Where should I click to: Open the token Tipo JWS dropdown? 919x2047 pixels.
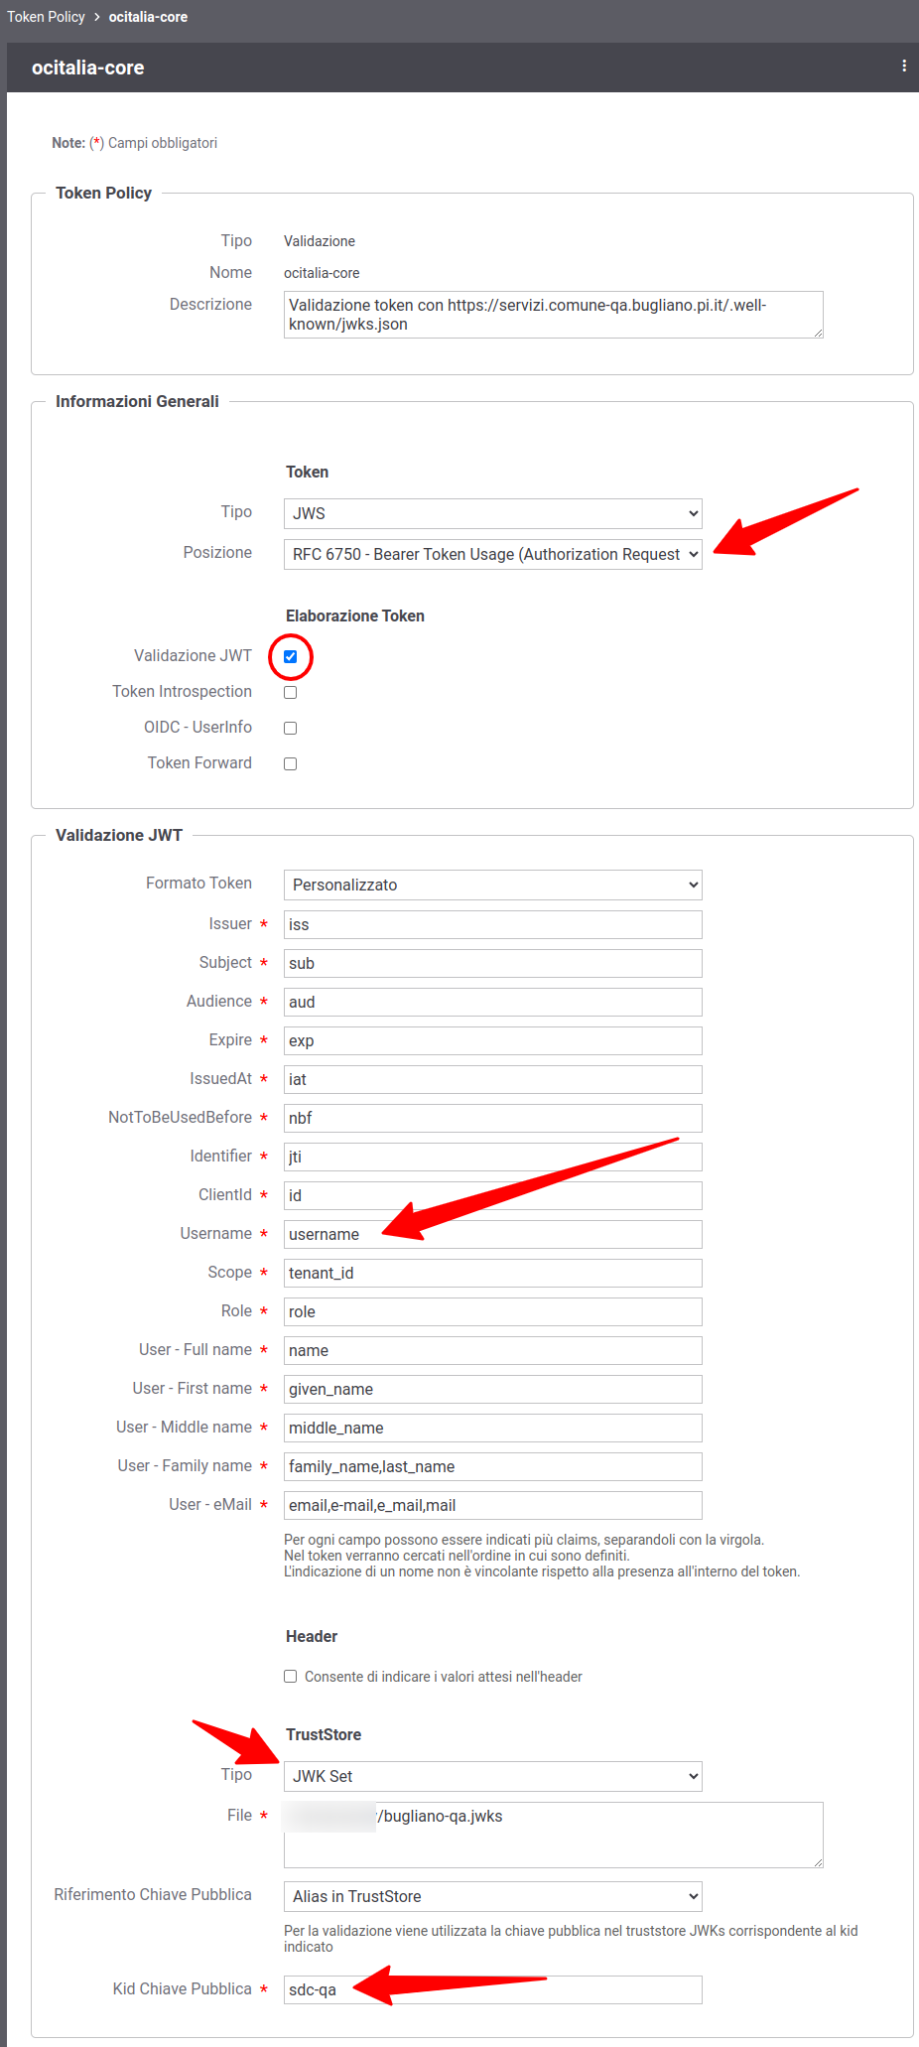click(492, 513)
